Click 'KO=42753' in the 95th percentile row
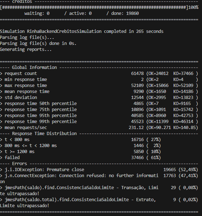 coord(183,116)
